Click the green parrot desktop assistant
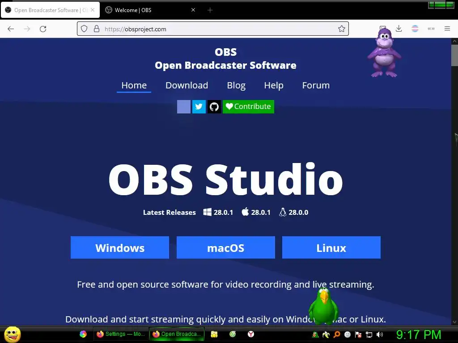Screen dimensions: 458x343 324,306
